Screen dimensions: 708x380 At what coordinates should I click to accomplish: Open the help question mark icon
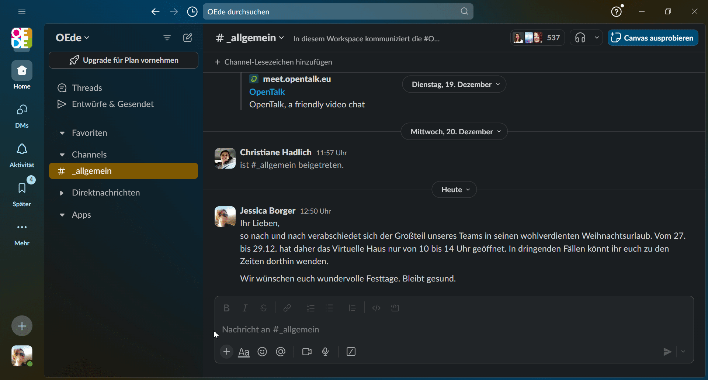click(x=616, y=12)
